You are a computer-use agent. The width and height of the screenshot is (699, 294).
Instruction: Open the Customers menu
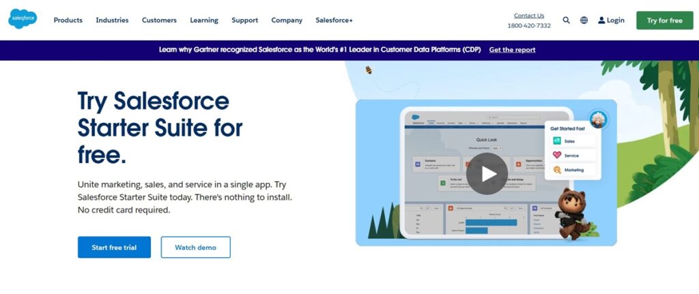(x=159, y=20)
